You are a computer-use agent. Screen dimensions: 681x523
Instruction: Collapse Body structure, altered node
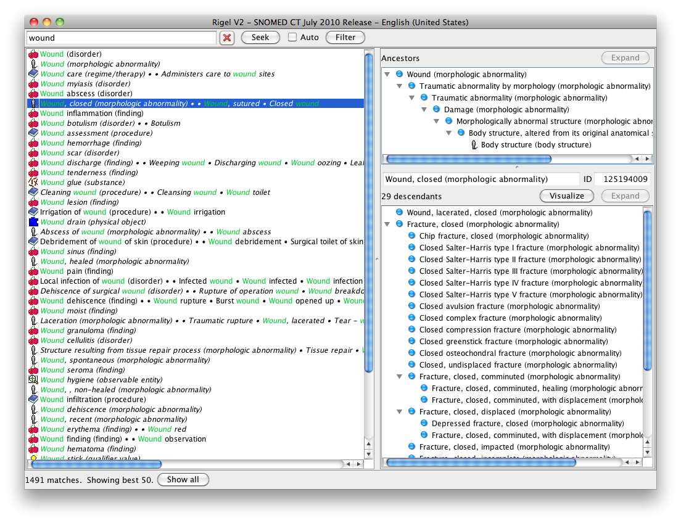click(x=449, y=133)
